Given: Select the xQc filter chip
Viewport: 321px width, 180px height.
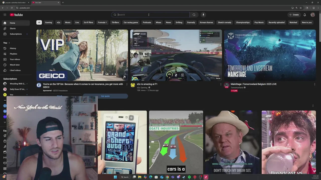Looking at the screenshot, I should tap(58, 22).
